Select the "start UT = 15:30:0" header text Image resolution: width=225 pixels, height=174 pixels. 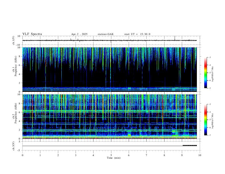(137, 34)
